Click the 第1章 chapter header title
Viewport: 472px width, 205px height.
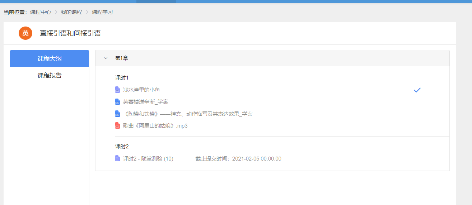(x=121, y=58)
